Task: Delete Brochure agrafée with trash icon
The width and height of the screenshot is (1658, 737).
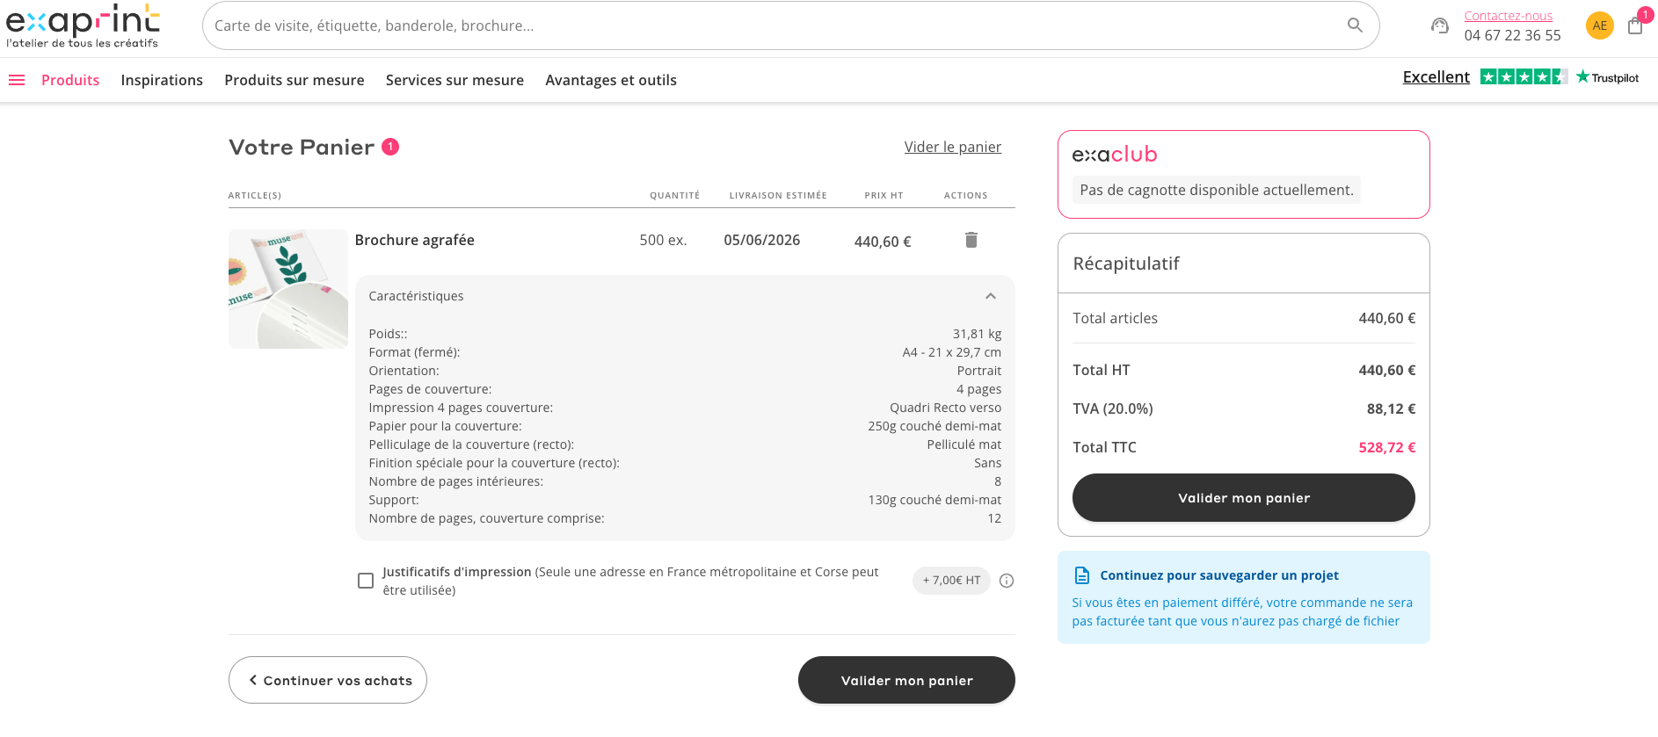Action: click(x=971, y=240)
